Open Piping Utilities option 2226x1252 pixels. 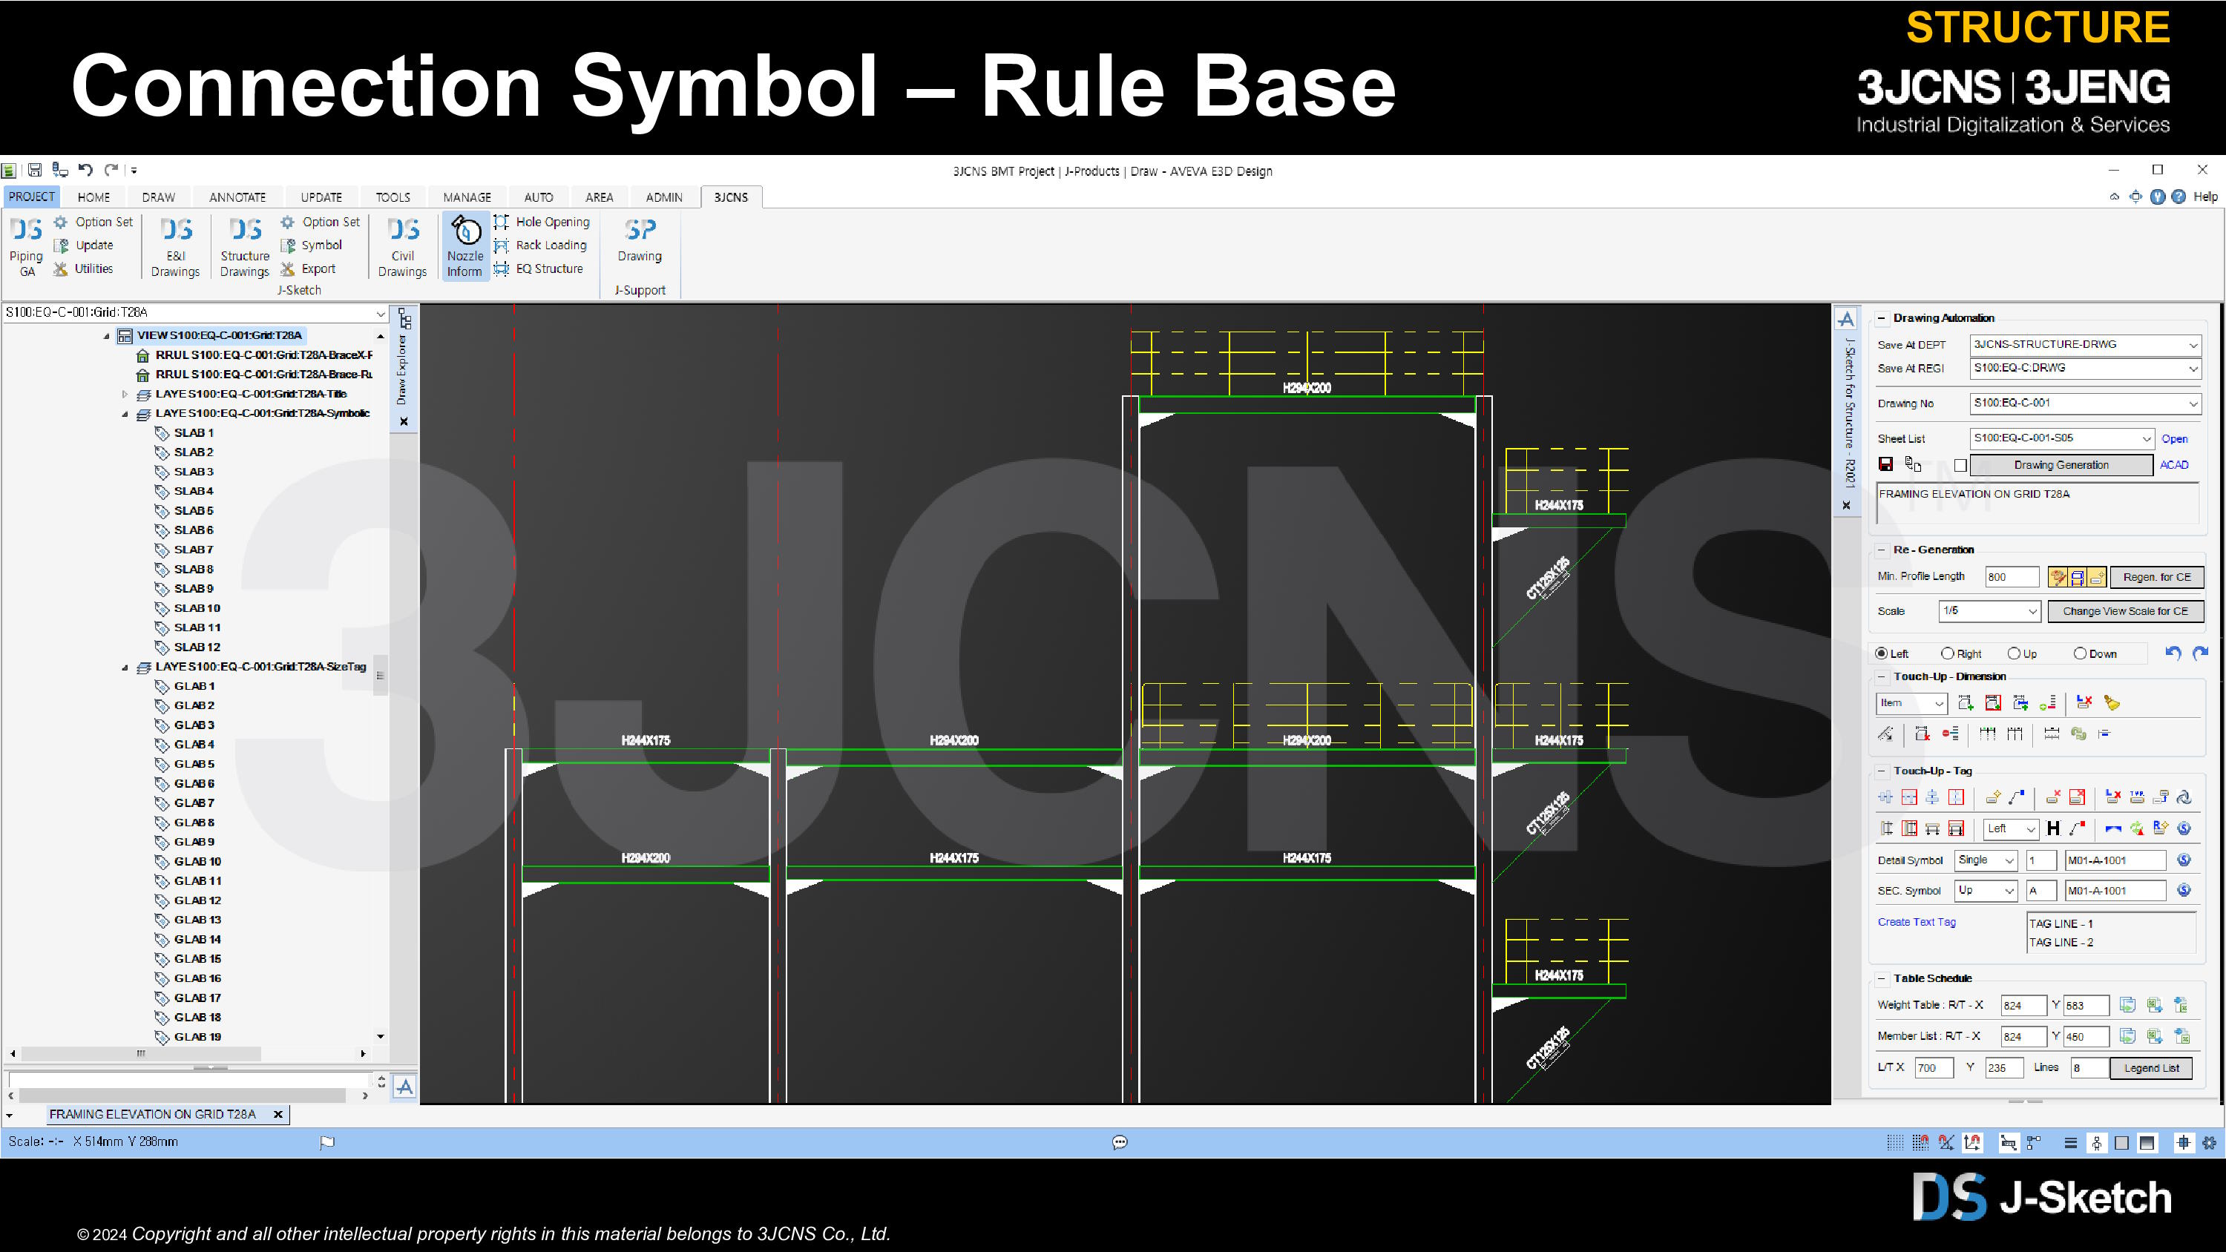pyautogui.click(x=83, y=268)
